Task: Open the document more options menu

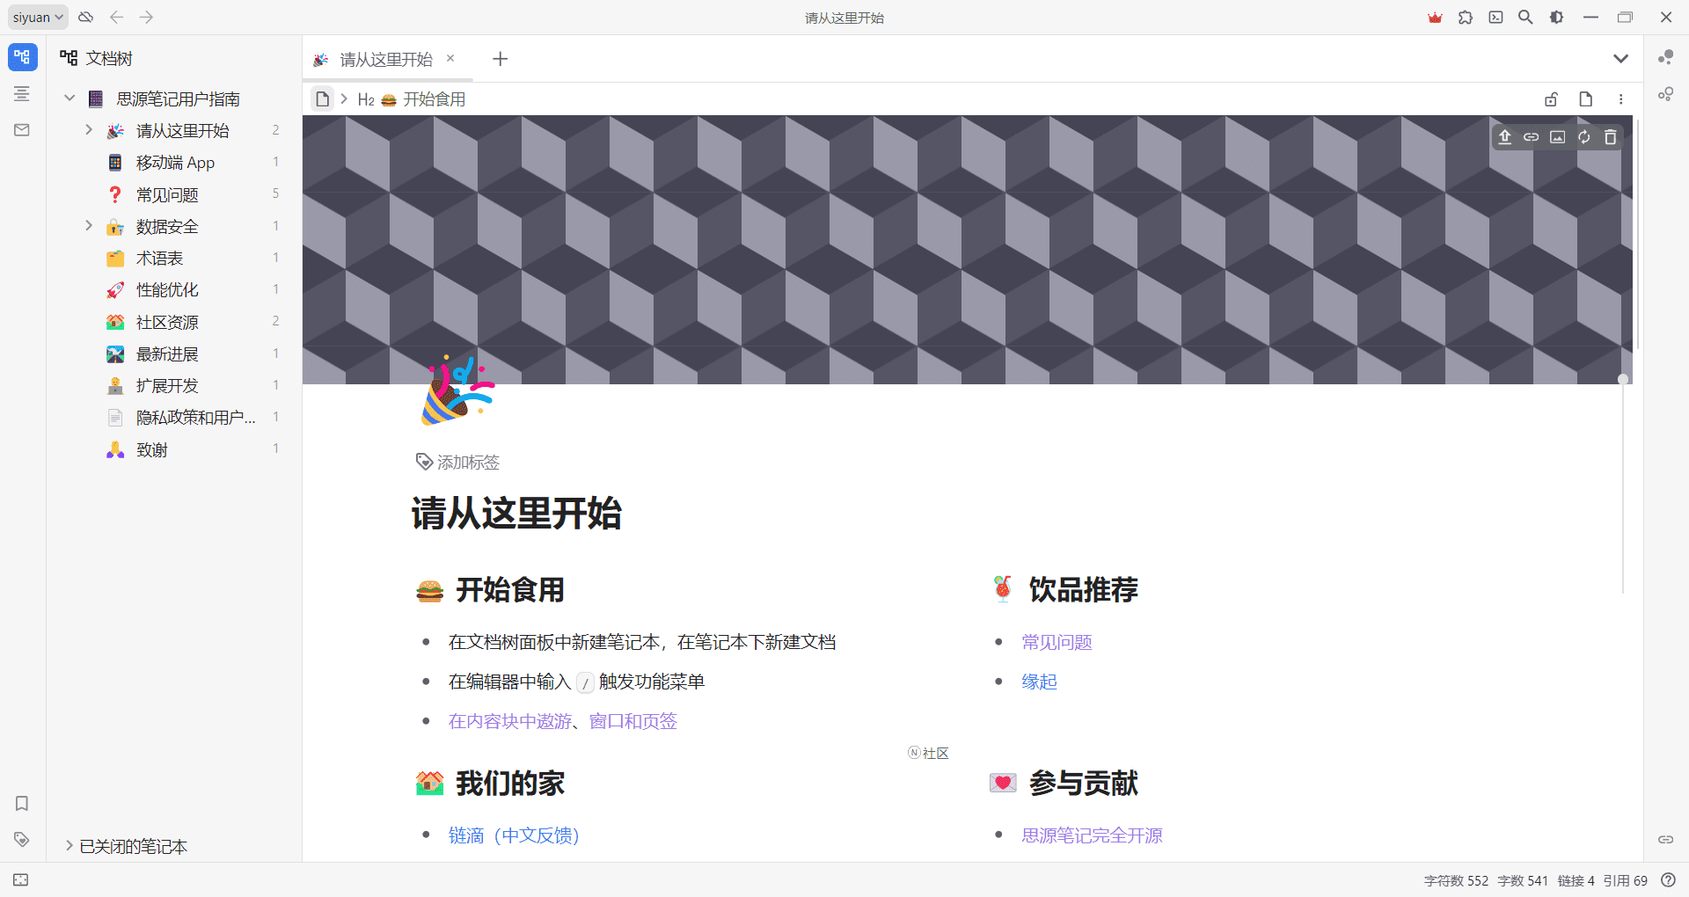Action: point(1620,99)
